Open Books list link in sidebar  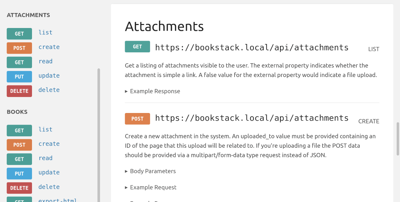point(45,129)
